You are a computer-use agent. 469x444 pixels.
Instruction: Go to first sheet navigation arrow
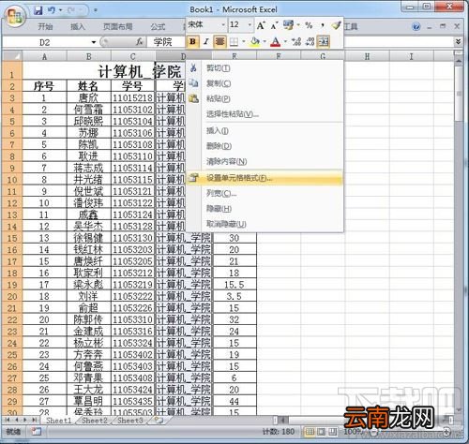pyautogui.click(x=8, y=421)
